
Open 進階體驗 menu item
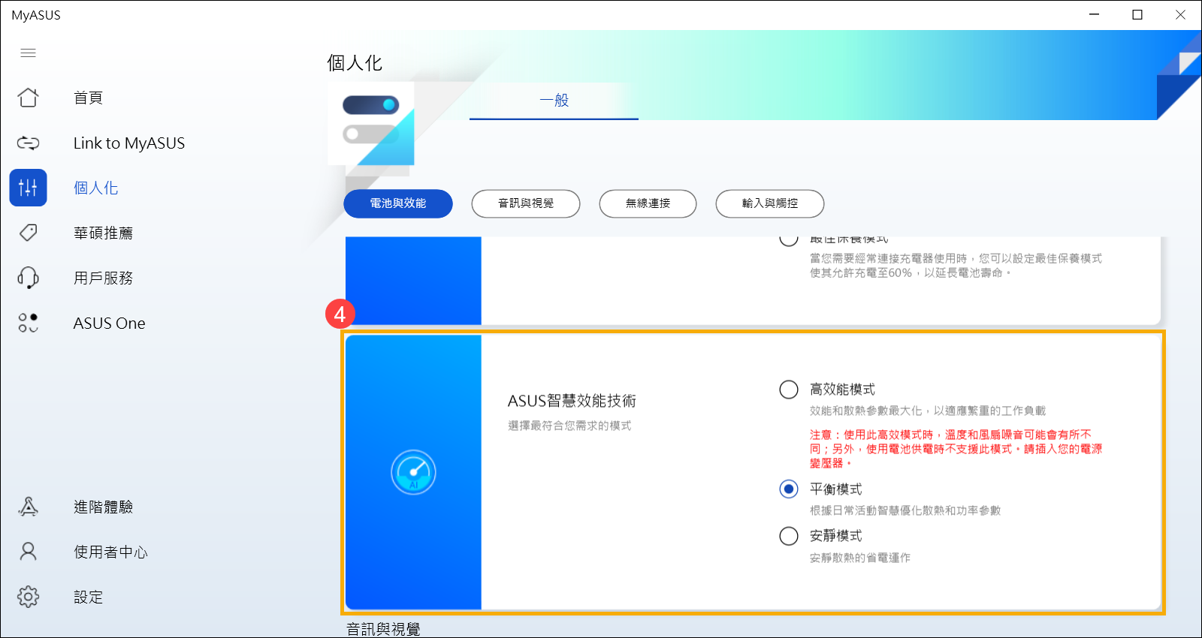(103, 507)
